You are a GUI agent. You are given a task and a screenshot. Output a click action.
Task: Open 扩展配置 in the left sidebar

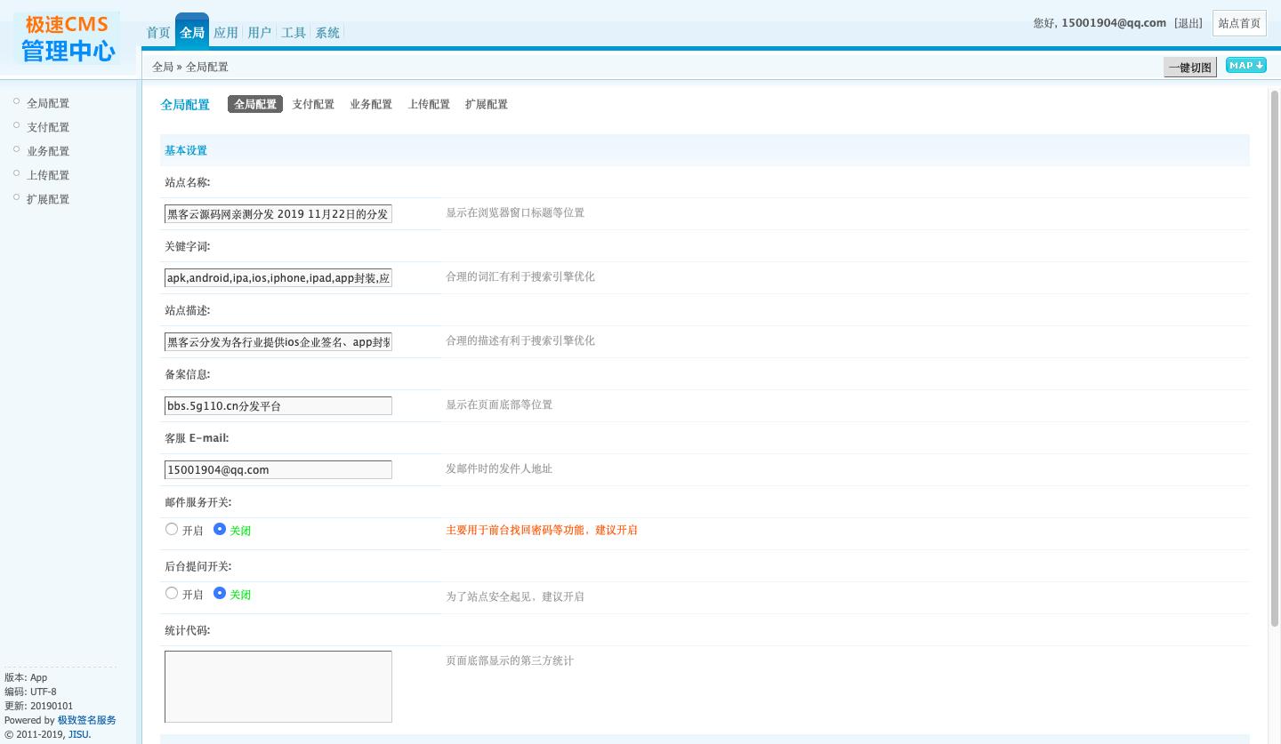point(48,199)
